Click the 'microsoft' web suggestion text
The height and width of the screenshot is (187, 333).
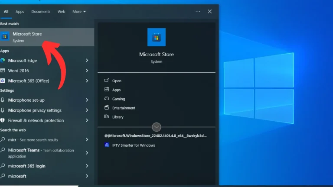click(17, 176)
